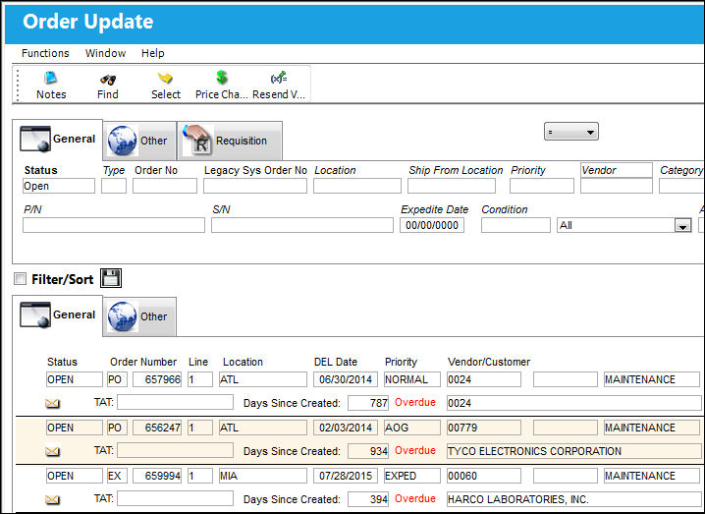Open the equals operator dropdown
Image resolution: width=705 pixels, height=514 pixels.
tap(571, 132)
